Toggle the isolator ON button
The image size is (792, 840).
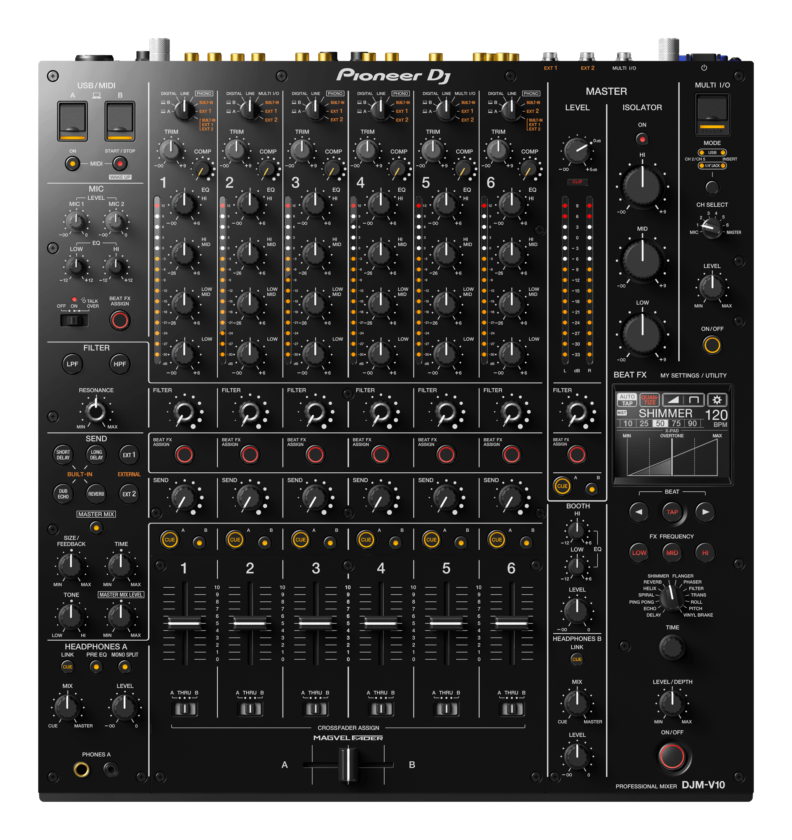[x=642, y=139]
